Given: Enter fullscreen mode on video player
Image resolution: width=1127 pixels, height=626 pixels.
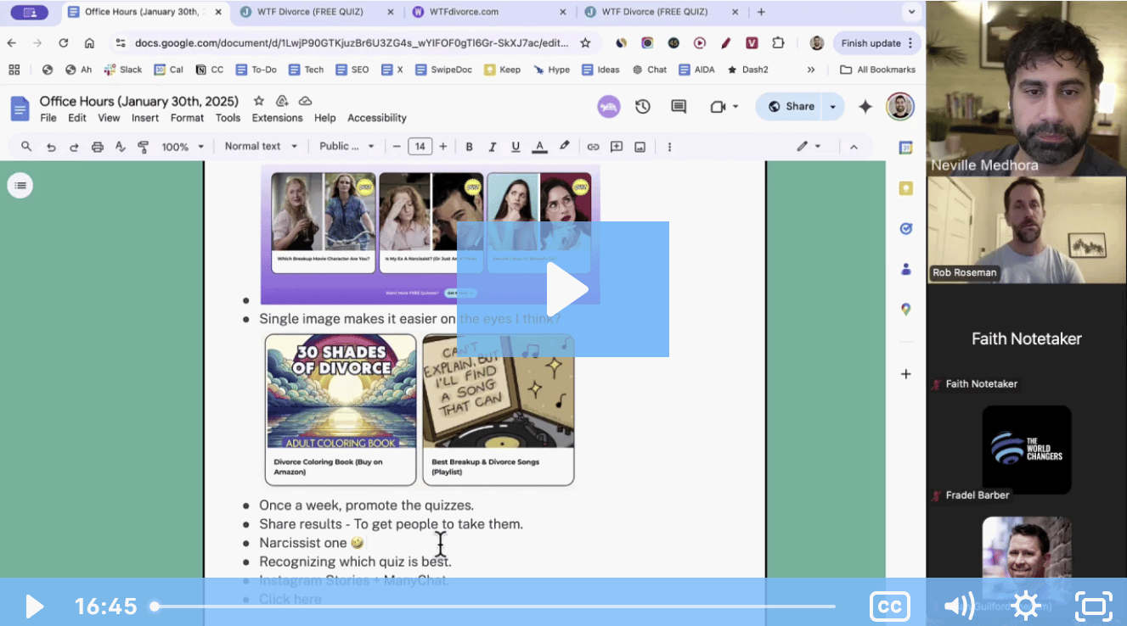Looking at the screenshot, I should (x=1093, y=606).
